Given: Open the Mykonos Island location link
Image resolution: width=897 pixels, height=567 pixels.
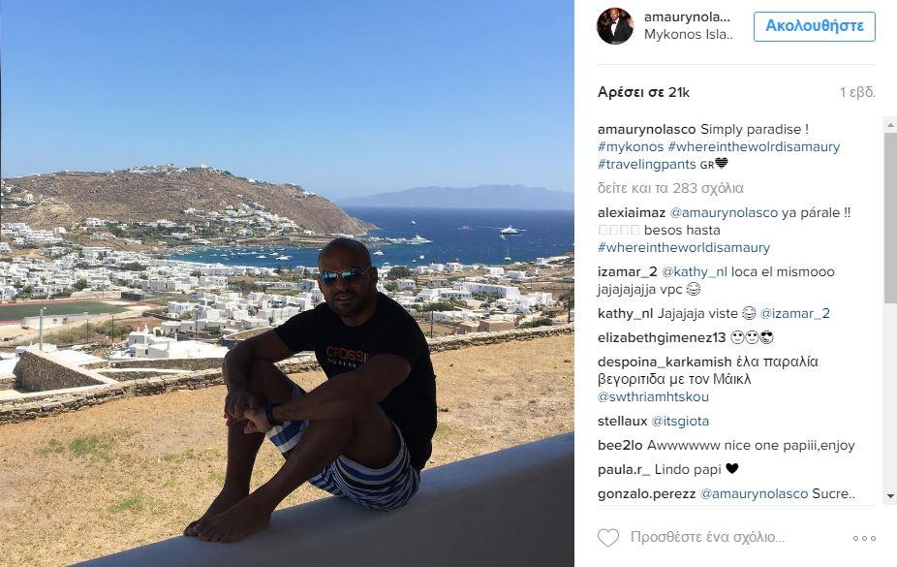Looking at the screenshot, I should 688,34.
